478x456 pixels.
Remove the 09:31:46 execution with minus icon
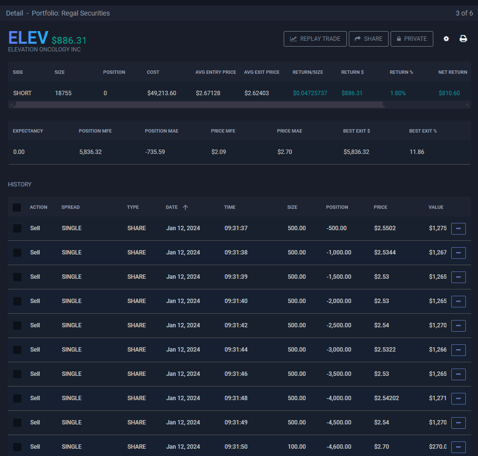[458, 374]
